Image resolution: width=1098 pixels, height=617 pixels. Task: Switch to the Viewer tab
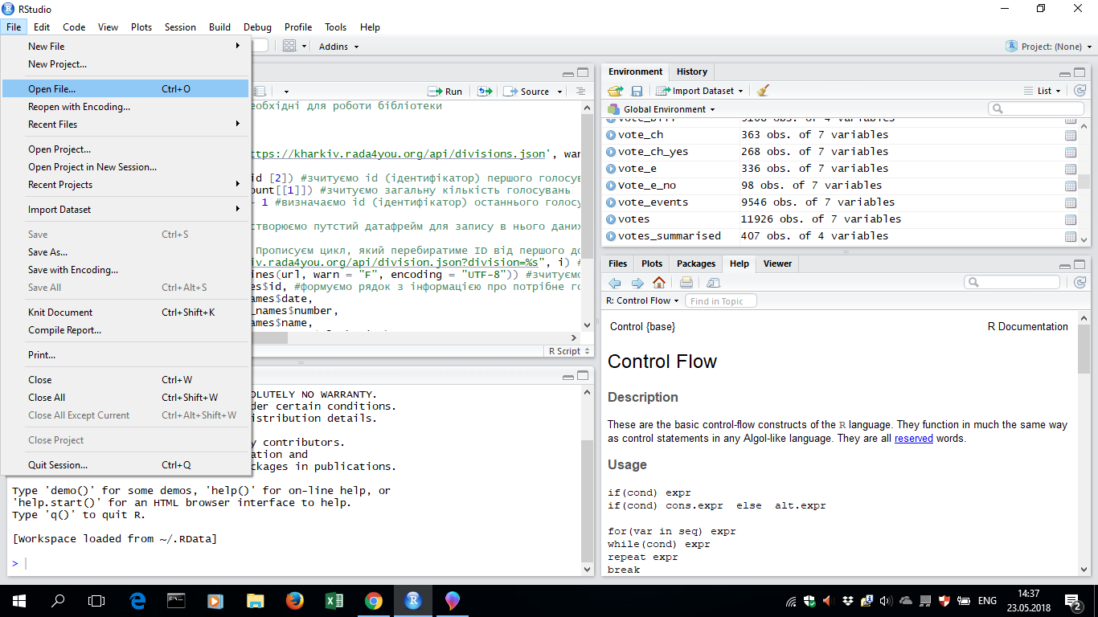777,264
